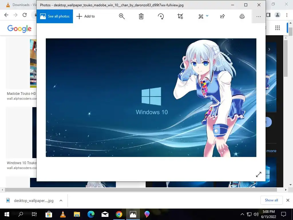This screenshot has height=220, width=293.
Task: Toggle Chrome side panel icon
Action: [268, 15]
